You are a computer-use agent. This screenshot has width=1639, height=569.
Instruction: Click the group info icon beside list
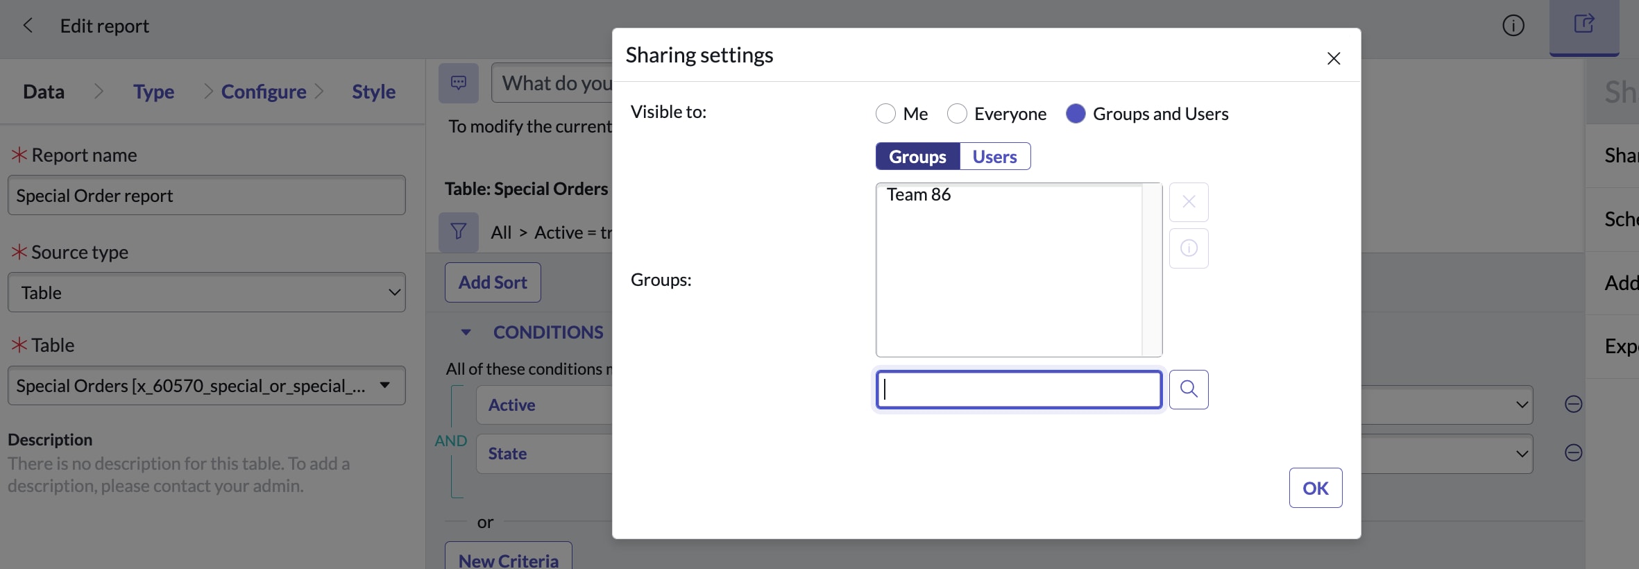pos(1188,248)
